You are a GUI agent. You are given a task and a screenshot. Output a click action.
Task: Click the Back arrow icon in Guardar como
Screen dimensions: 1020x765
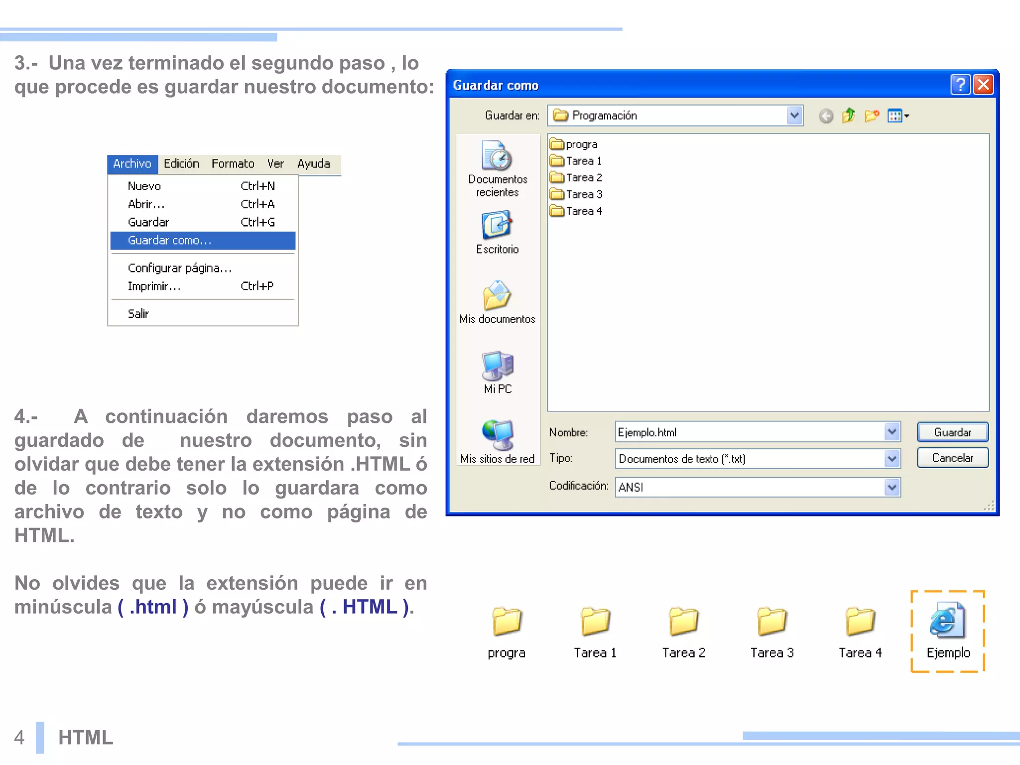point(826,116)
